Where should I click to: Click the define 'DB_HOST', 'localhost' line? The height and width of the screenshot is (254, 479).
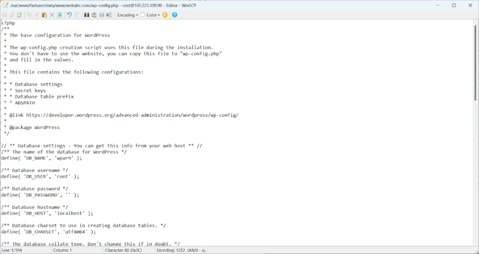coord(47,213)
